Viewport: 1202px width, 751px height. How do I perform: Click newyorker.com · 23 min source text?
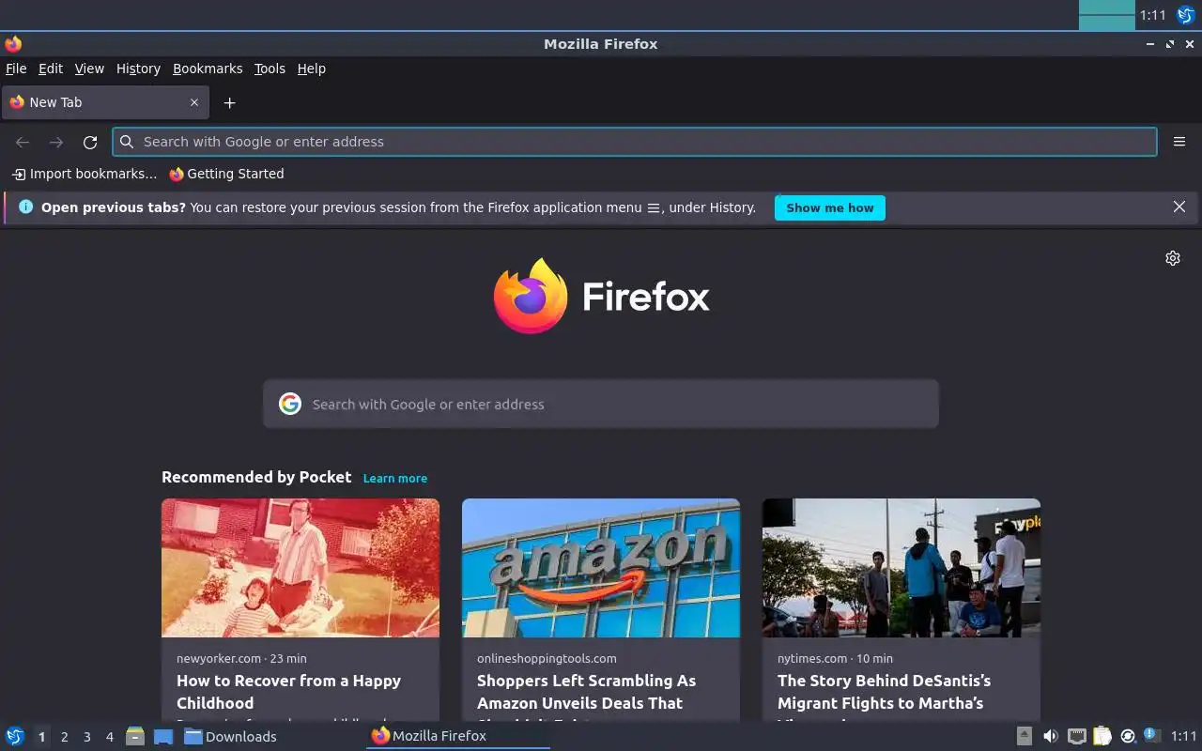pos(241,658)
